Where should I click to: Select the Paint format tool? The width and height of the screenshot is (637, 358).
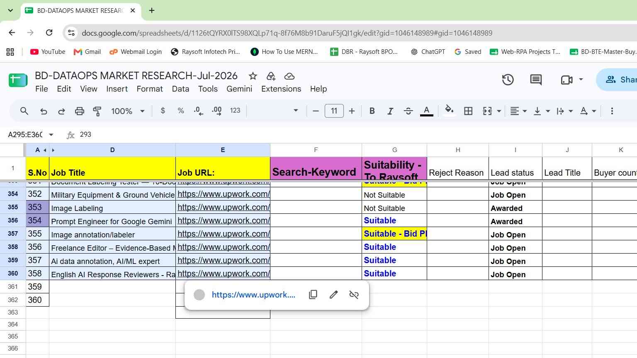click(97, 111)
